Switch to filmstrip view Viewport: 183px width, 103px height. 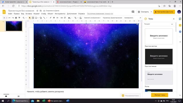click(6, 96)
